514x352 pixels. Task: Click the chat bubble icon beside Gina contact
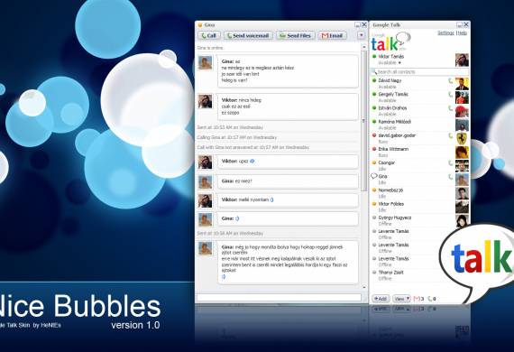[x=374, y=177]
